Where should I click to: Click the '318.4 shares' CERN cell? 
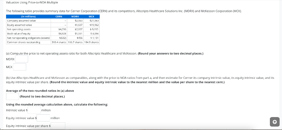(x=59, y=42)
